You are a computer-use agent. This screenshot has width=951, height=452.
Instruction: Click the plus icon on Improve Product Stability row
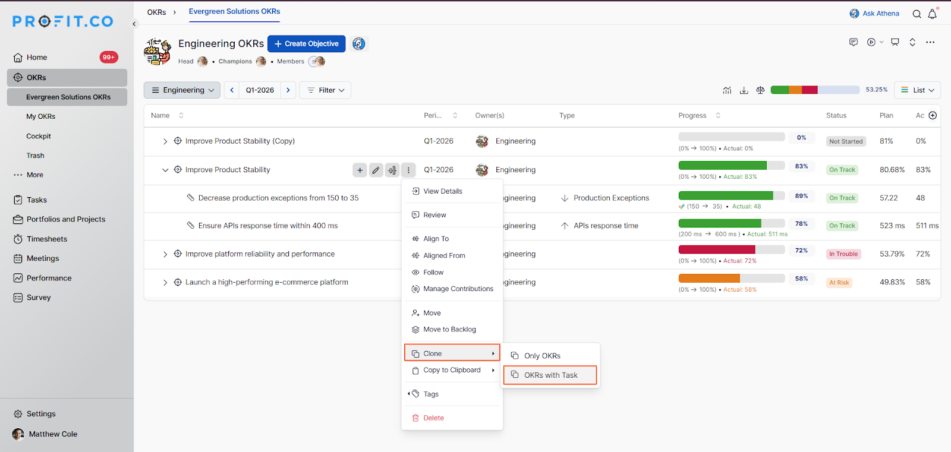pos(360,170)
